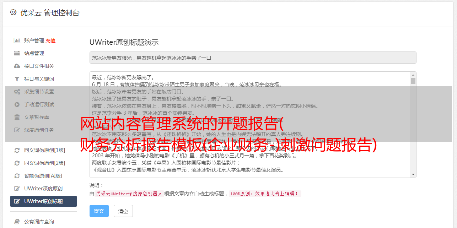
Task: Click the article textarea scrollbar down arrow
Action: pyautogui.click(x=413, y=174)
